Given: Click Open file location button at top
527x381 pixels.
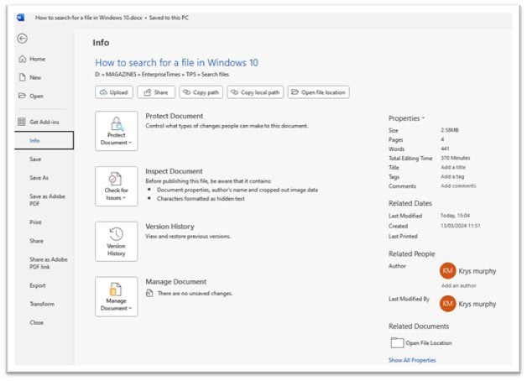Looking at the screenshot, I should click(x=318, y=92).
